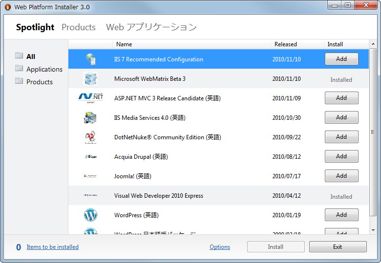The image size is (381, 263).
Task: Select the All category in sidebar
Action: click(x=31, y=56)
